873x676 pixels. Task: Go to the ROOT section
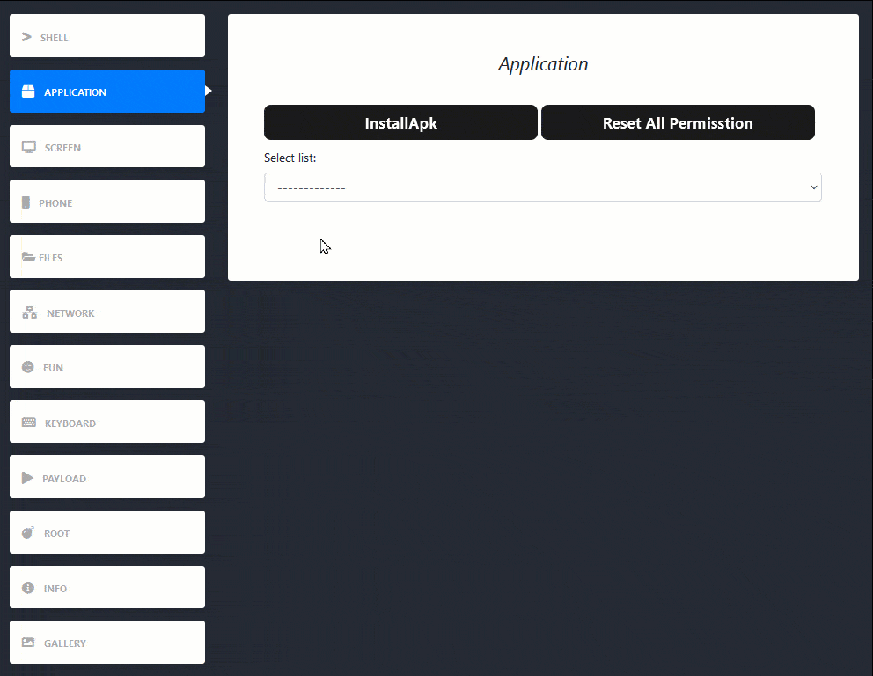click(107, 532)
